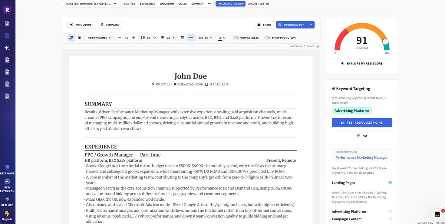
Task: Open the Letter paper size dropdown
Action: click(x=205, y=38)
